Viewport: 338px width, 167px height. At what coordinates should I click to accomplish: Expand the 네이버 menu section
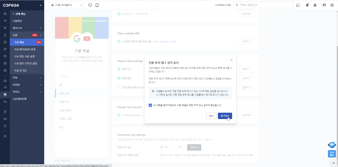[x=27, y=85]
